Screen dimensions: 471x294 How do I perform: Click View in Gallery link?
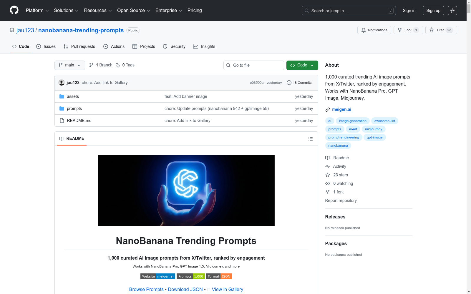coord(225,289)
